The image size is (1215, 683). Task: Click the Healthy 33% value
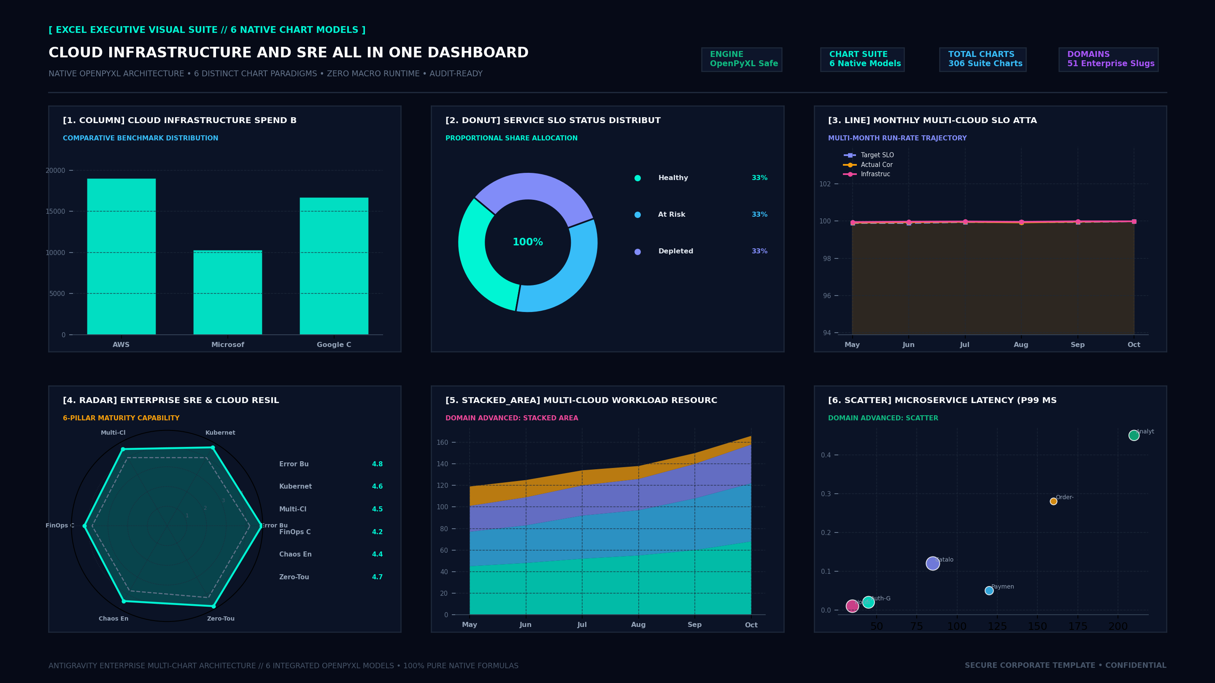[759, 178]
